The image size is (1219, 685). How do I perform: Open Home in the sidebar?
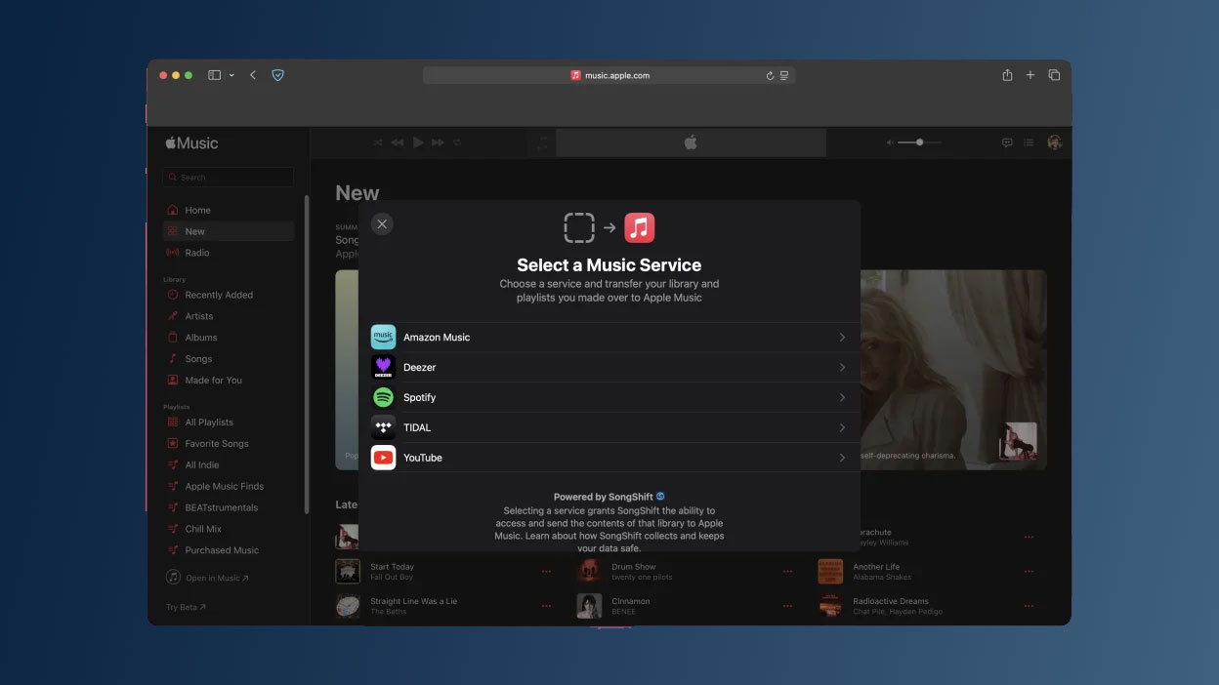pyautogui.click(x=228, y=210)
